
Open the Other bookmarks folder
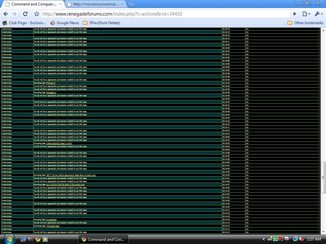(305, 23)
